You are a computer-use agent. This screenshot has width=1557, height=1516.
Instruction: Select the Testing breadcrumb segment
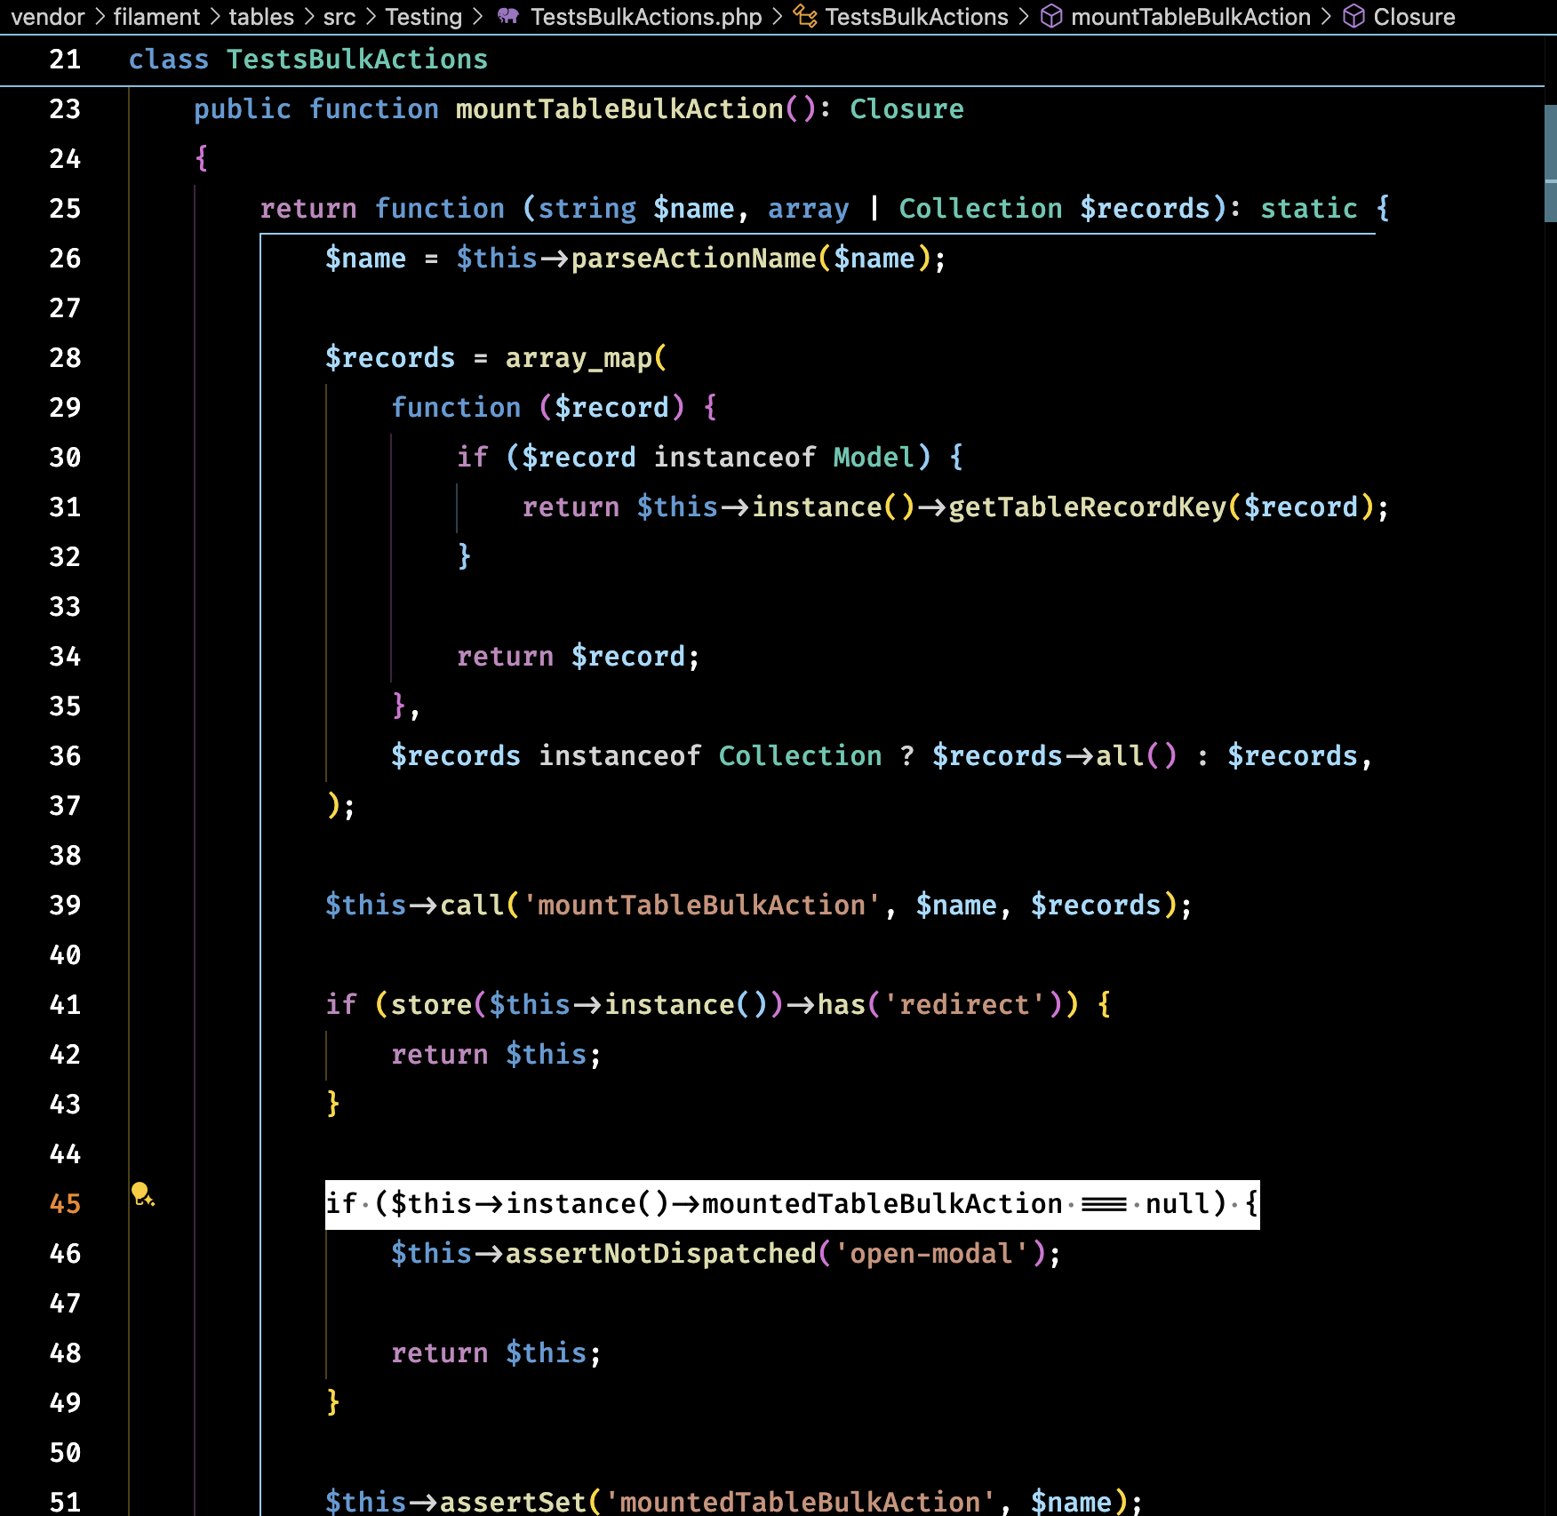click(x=424, y=16)
